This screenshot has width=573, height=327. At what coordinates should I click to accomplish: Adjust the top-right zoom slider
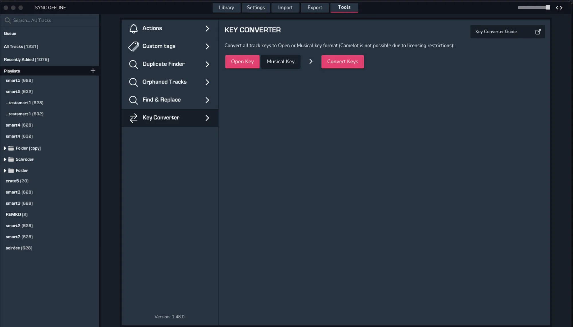coord(548,8)
